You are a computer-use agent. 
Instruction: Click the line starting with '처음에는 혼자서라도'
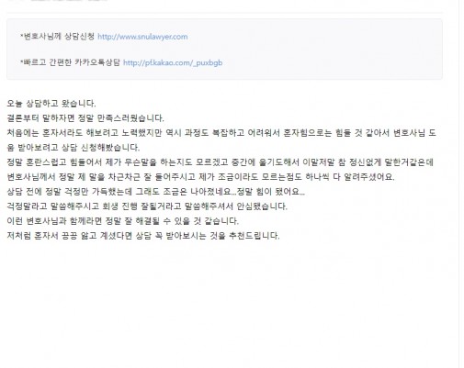click(x=221, y=133)
